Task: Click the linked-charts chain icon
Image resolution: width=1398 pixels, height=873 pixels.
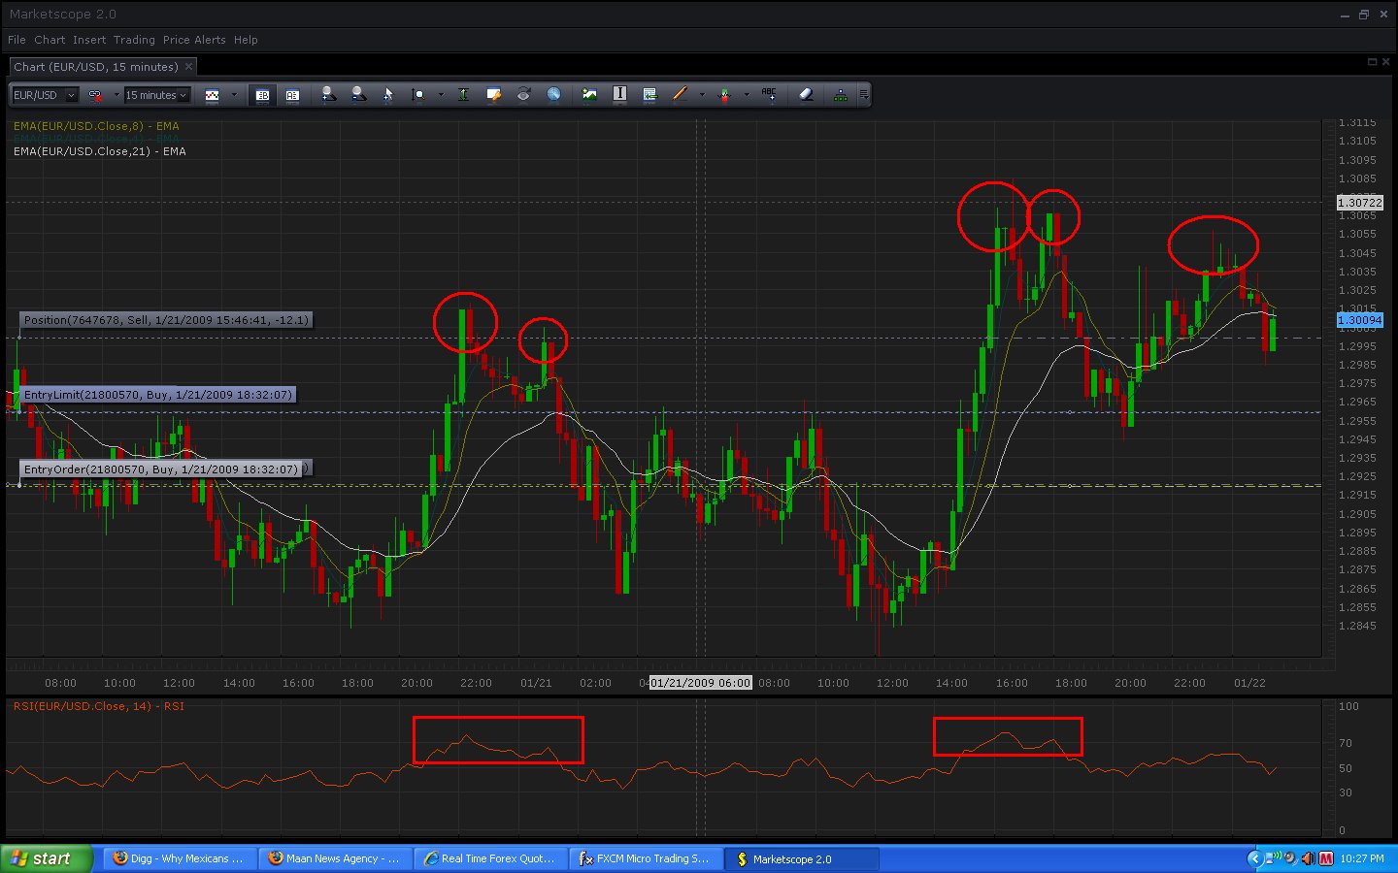Action: pos(95,95)
